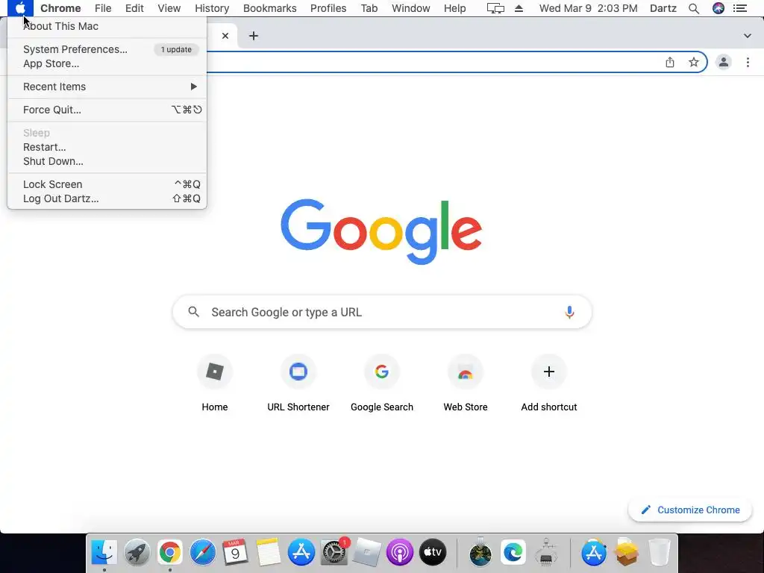Image resolution: width=764 pixels, height=573 pixels.
Task: Open the Edit menu
Action: [x=134, y=8]
